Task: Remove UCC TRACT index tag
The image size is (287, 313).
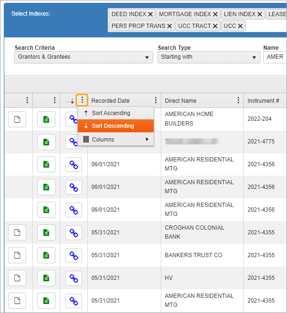Action: [215, 26]
